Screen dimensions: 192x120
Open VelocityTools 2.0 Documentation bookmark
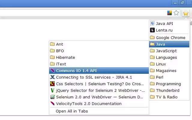[x=99, y=104]
